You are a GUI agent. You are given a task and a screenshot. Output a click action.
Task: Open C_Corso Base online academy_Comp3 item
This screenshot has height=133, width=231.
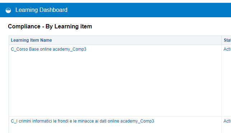(49, 49)
